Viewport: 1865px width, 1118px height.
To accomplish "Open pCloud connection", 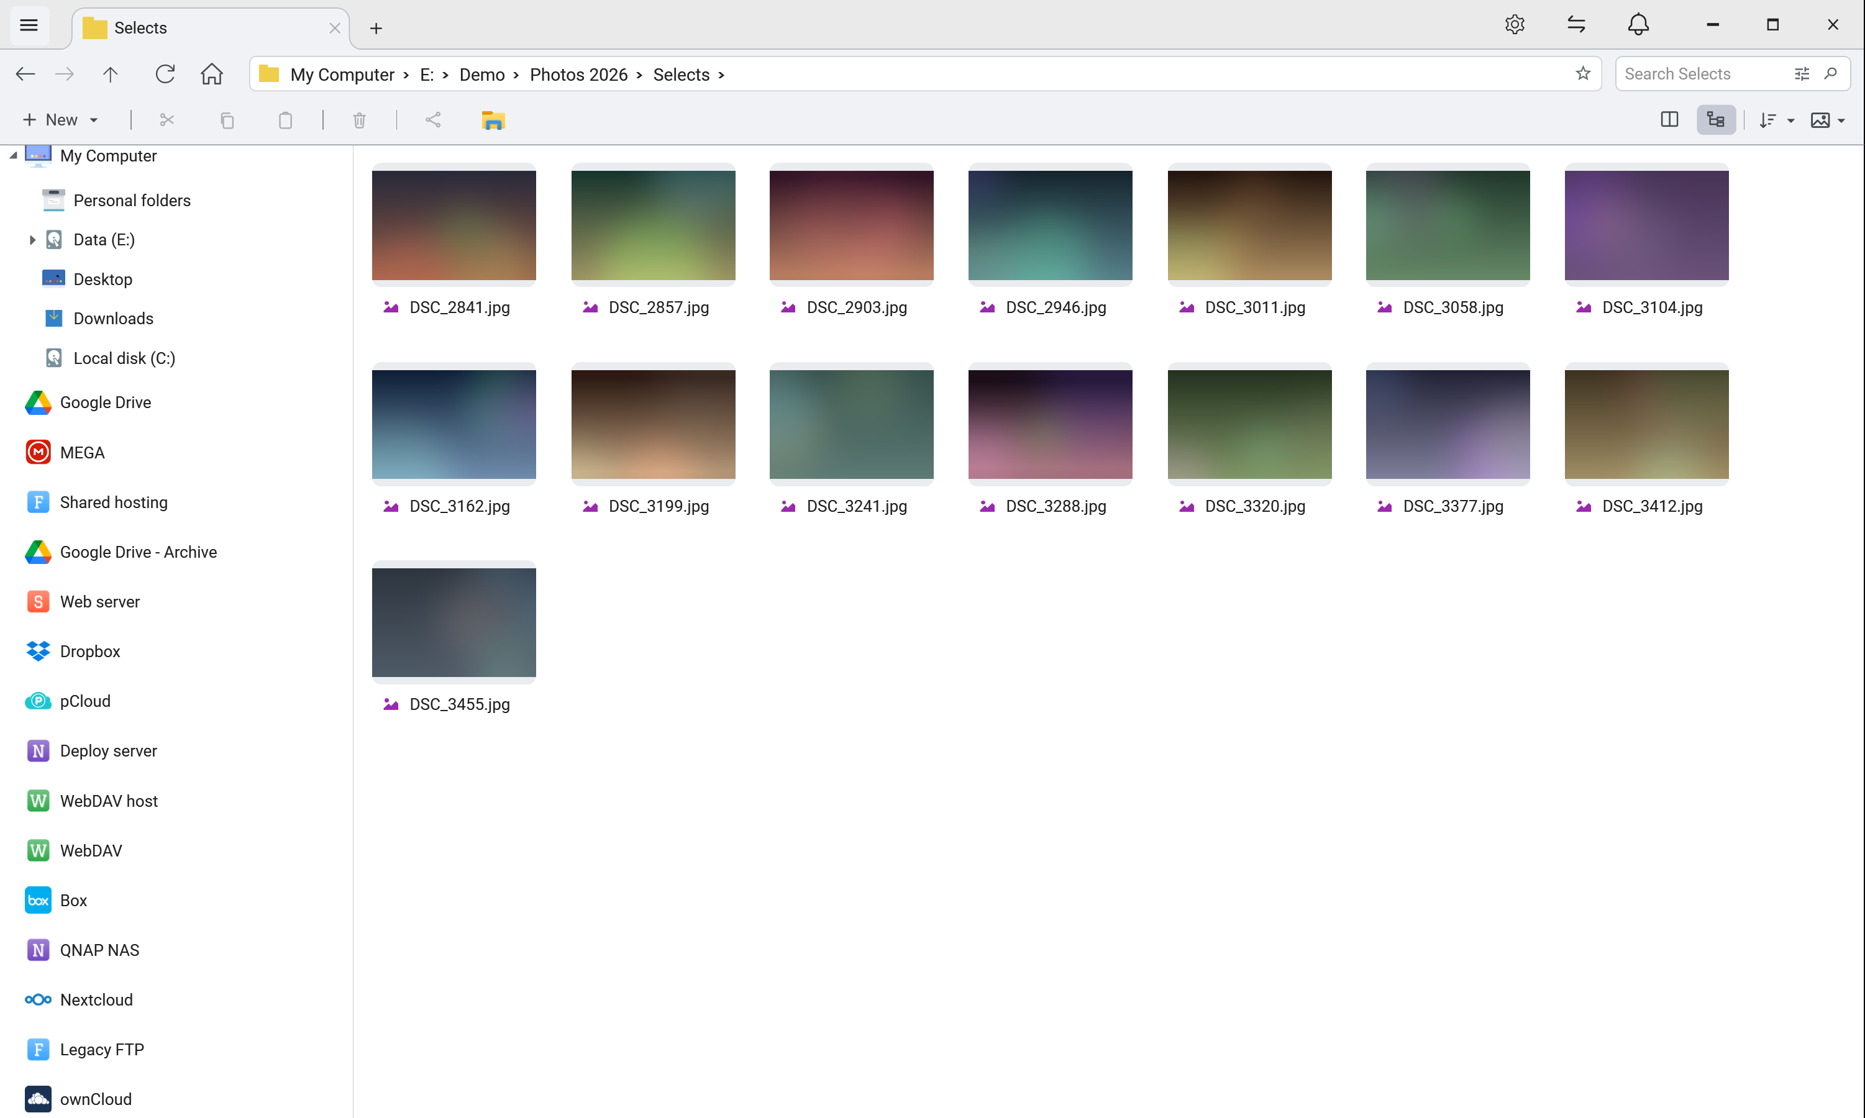I will pyautogui.click(x=85, y=701).
